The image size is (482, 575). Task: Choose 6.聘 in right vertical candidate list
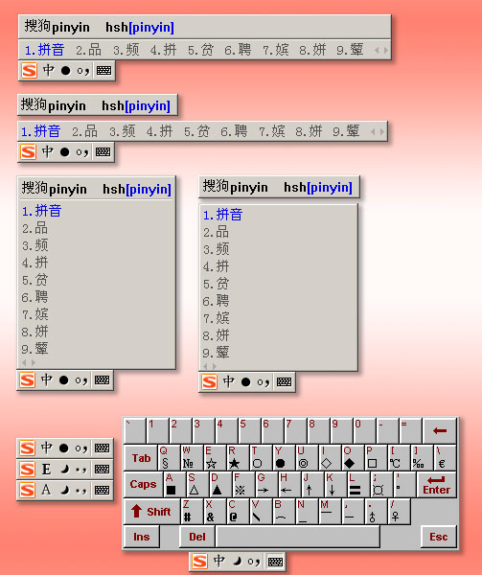pyautogui.click(x=217, y=301)
